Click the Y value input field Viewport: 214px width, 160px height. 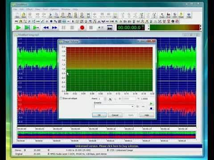tap(147, 99)
